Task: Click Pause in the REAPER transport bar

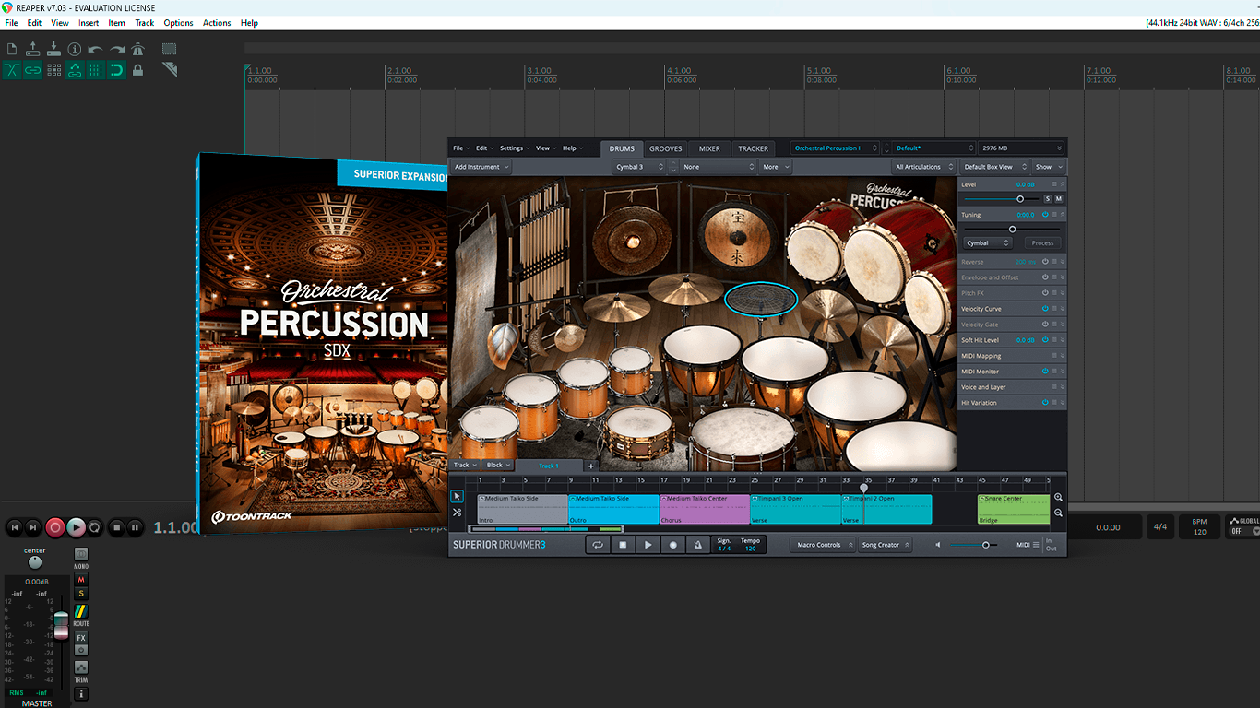Action: (x=136, y=527)
